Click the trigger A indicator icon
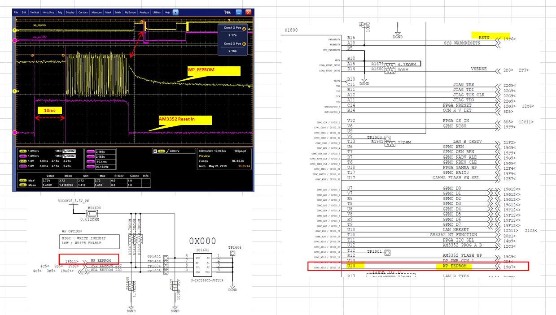The image size is (556, 315). pos(155,151)
